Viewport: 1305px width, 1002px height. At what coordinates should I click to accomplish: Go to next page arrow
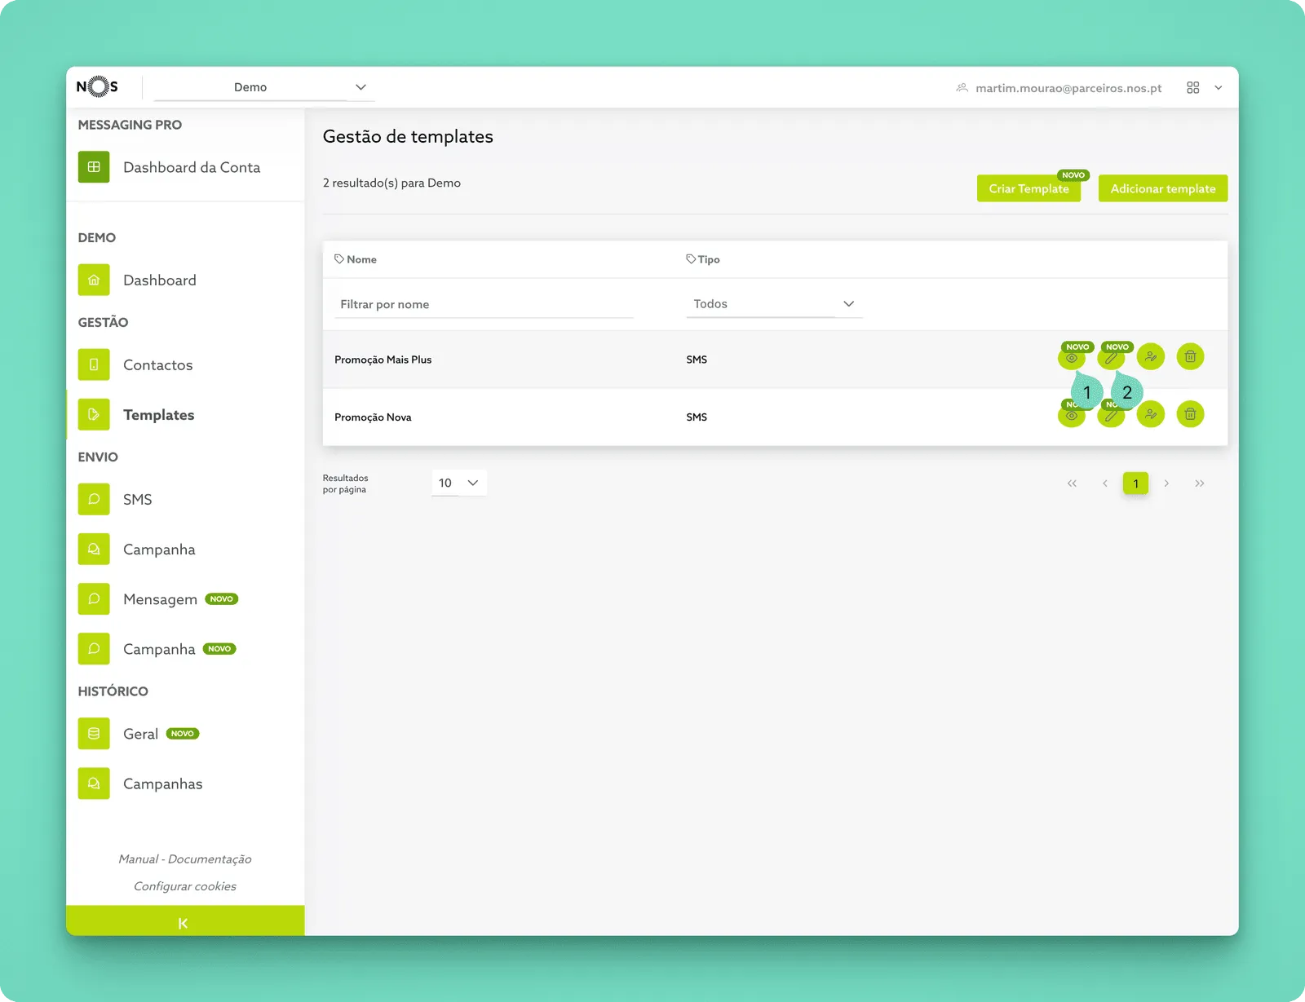(1166, 483)
